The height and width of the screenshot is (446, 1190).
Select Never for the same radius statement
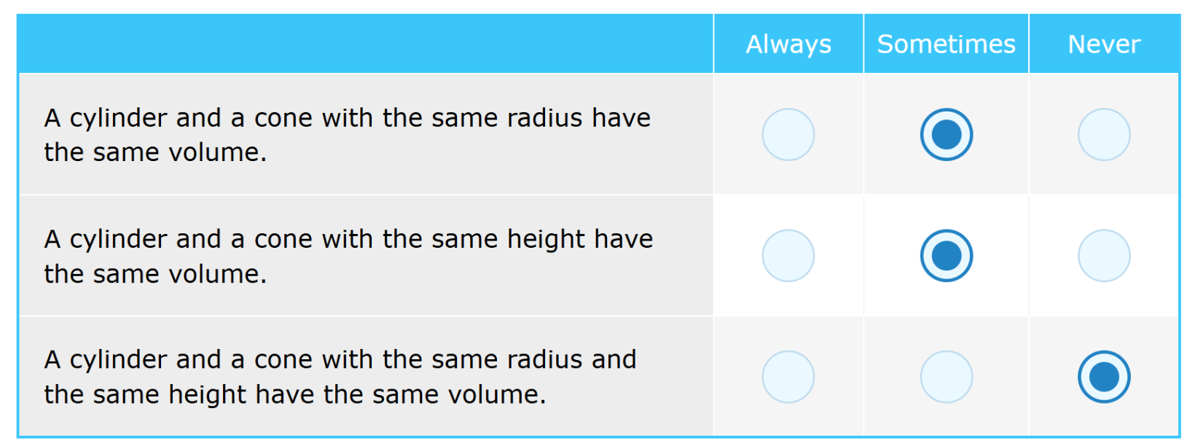pyautogui.click(x=1104, y=135)
